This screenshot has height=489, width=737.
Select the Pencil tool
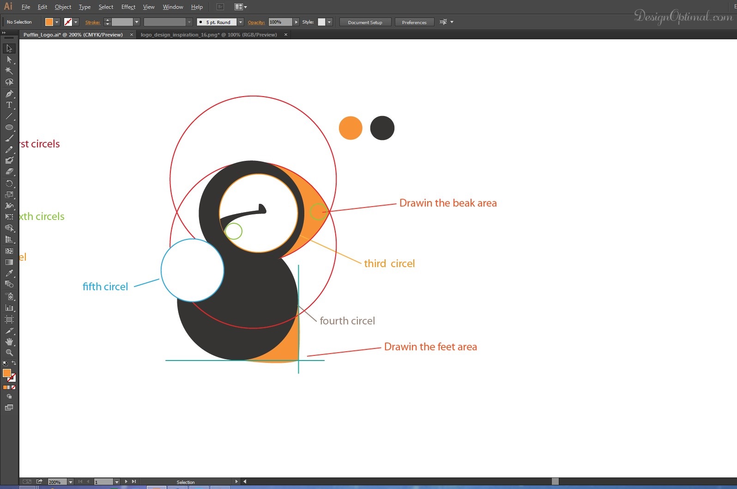click(9, 150)
